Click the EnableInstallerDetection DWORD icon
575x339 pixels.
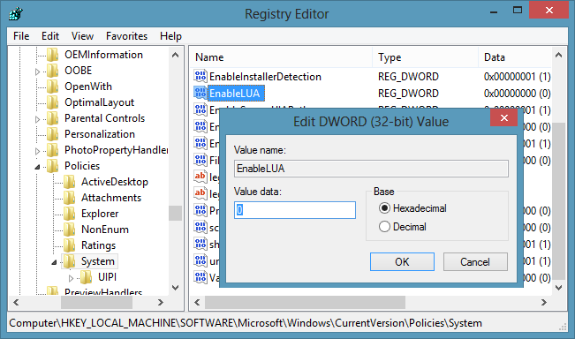click(200, 76)
